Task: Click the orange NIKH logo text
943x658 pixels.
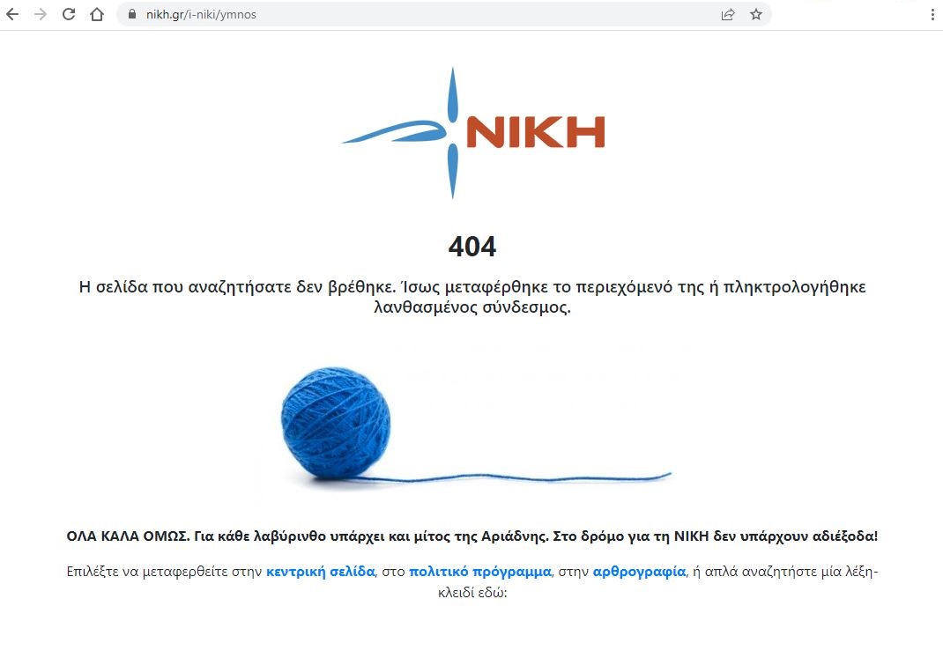Action: point(535,132)
